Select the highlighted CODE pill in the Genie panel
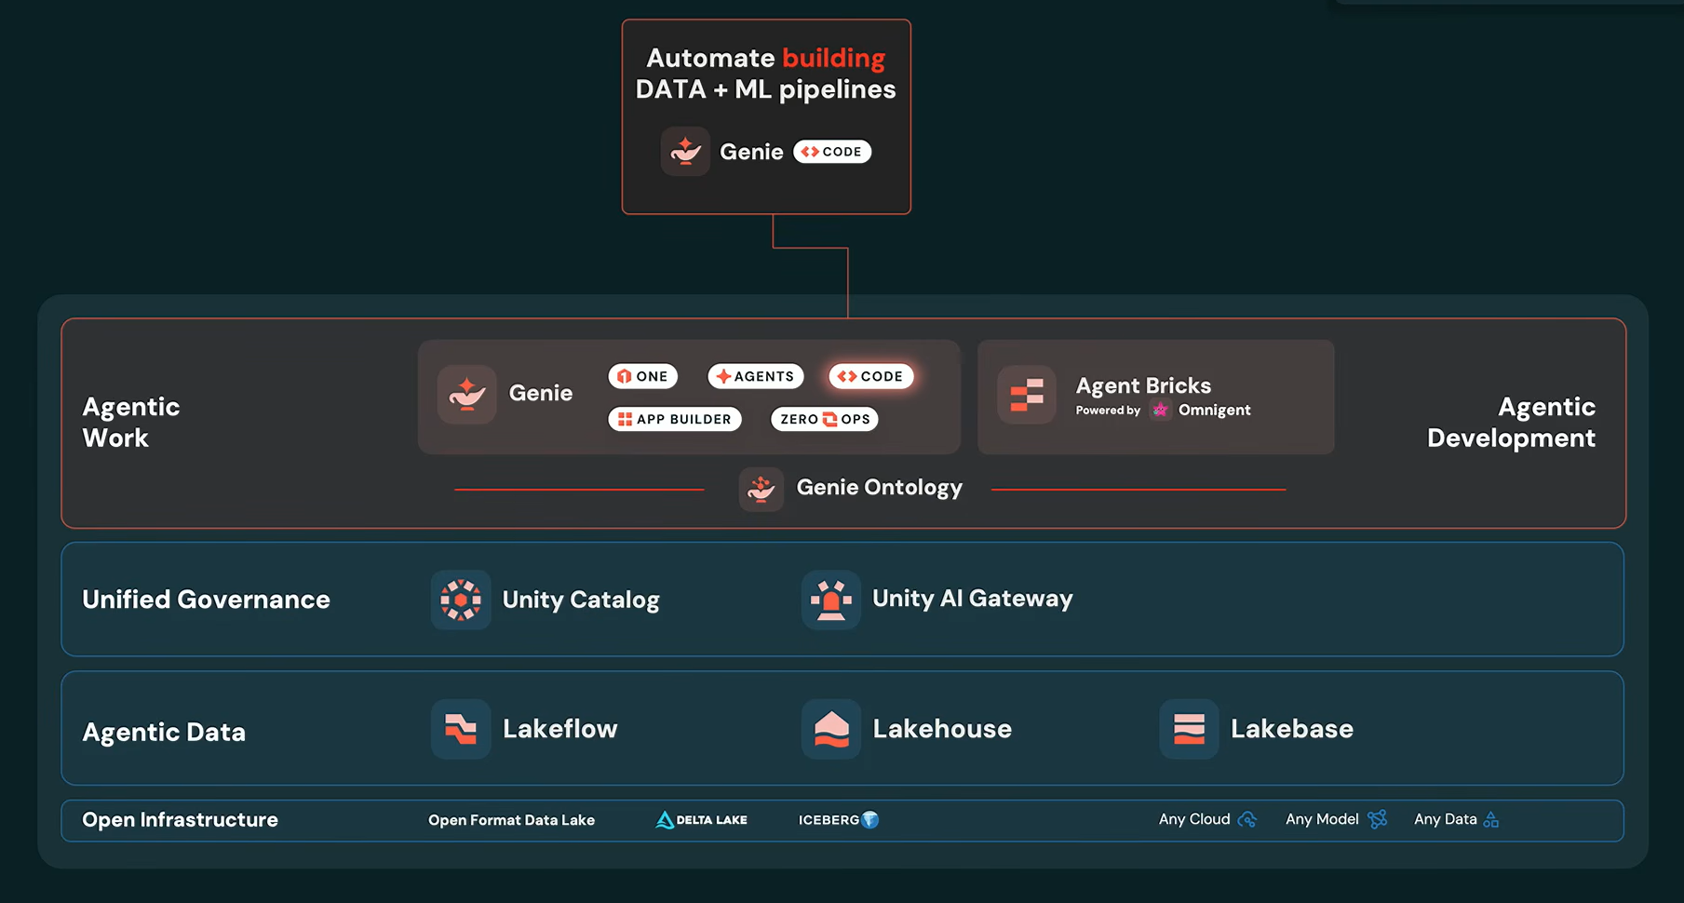 (870, 376)
